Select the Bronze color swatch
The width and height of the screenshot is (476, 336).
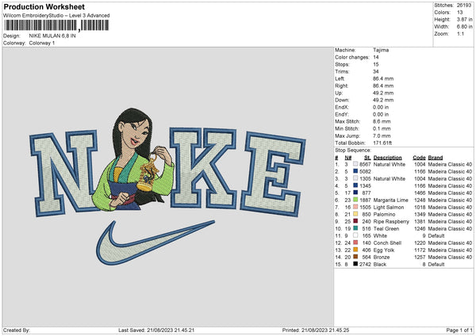(x=355, y=257)
